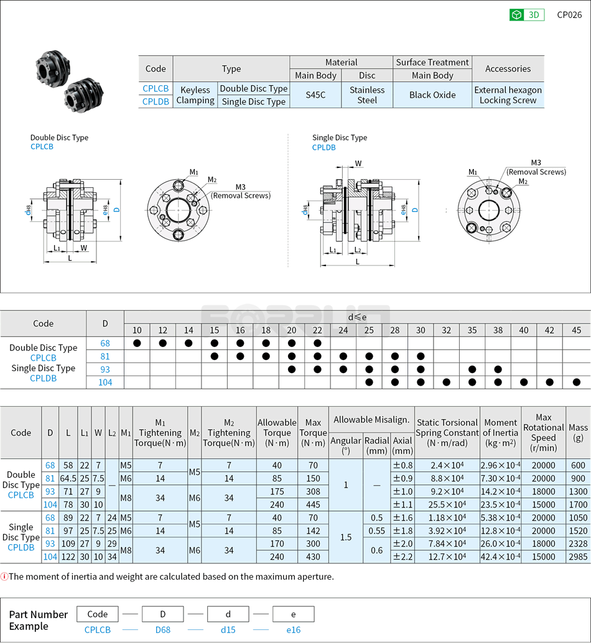Click the Stainless Steel disc material cell
The height and width of the screenshot is (643, 591).
[x=367, y=95]
